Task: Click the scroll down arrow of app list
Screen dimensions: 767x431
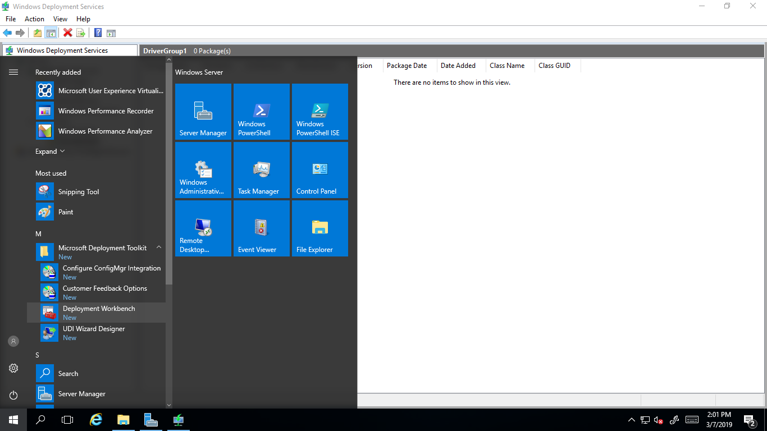Action: point(169,405)
